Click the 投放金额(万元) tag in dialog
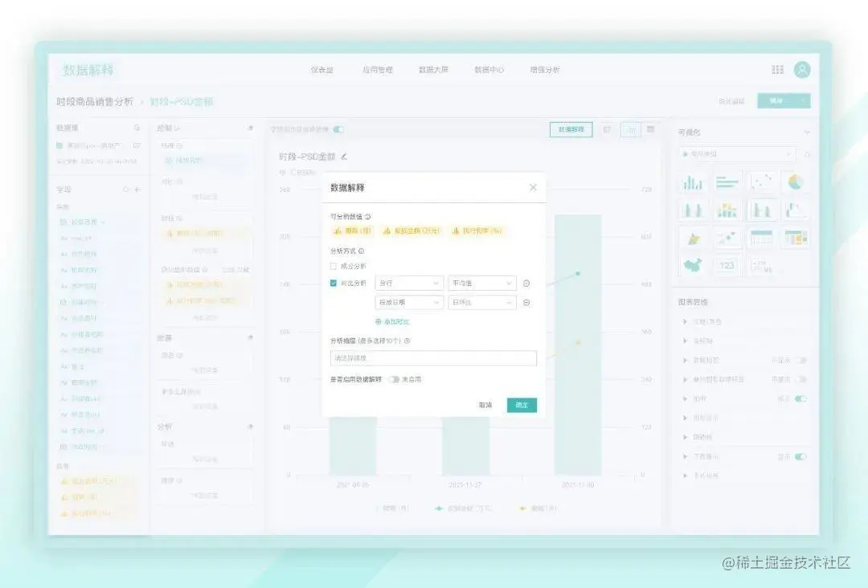868x588 pixels. tap(412, 231)
